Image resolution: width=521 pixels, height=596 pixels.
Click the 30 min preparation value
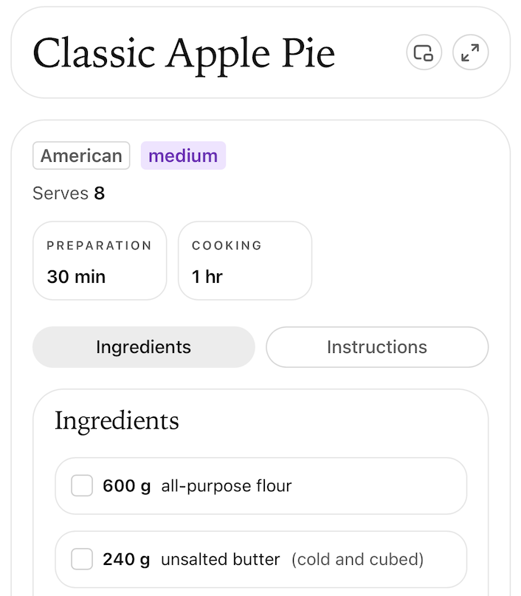point(76,277)
